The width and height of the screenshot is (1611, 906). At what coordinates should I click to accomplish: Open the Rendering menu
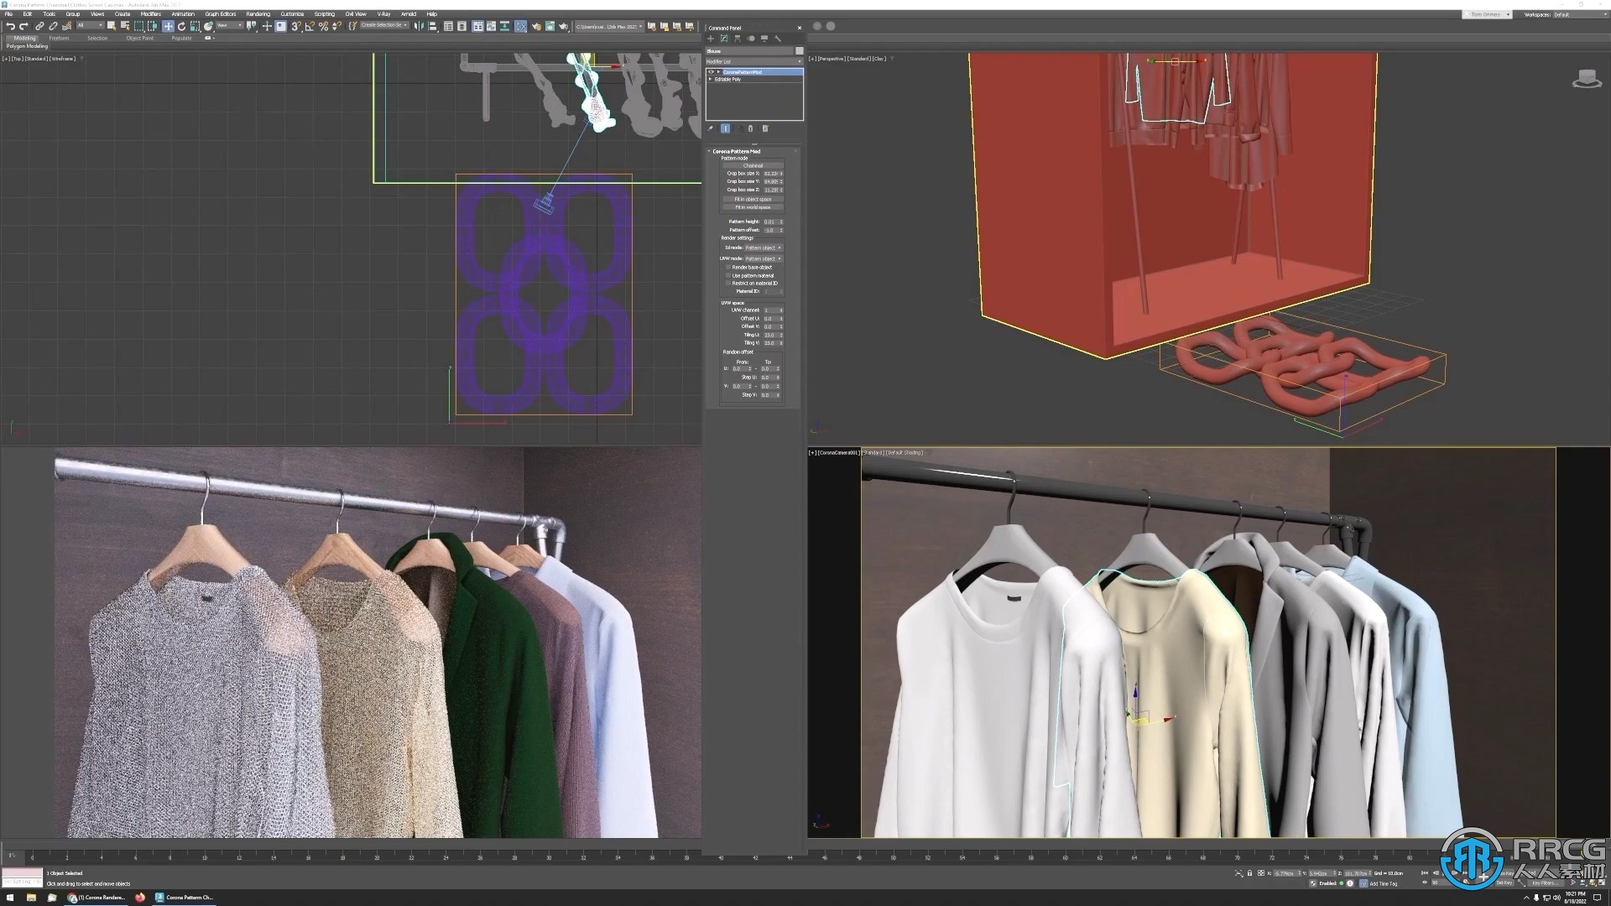[258, 13]
